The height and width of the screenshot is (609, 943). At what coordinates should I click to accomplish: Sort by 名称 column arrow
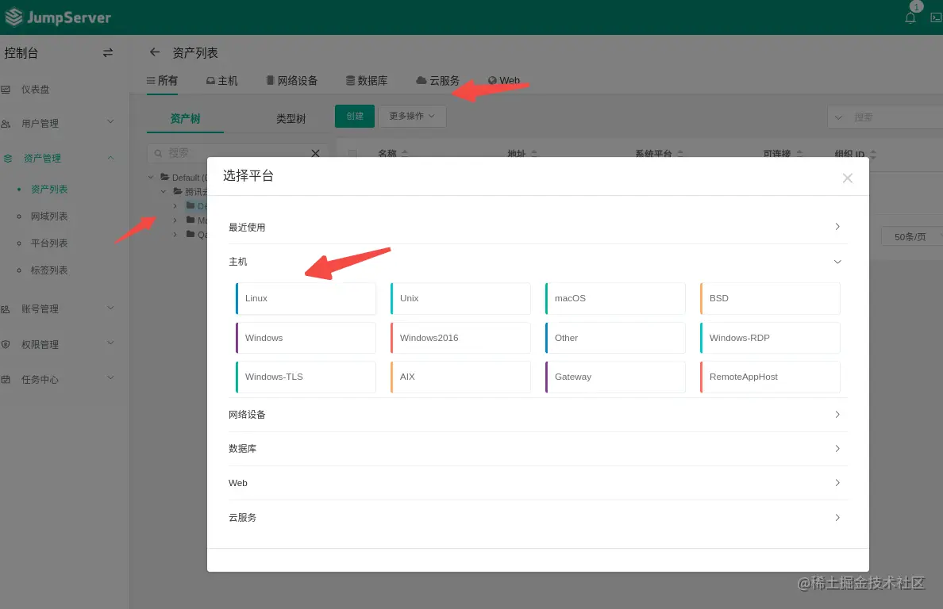point(405,154)
